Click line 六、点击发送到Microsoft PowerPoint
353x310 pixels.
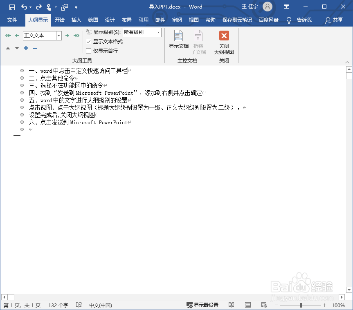(x=78, y=122)
